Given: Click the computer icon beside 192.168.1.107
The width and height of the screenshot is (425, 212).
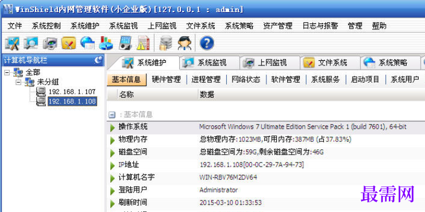Looking at the screenshot, I should (41, 92).
